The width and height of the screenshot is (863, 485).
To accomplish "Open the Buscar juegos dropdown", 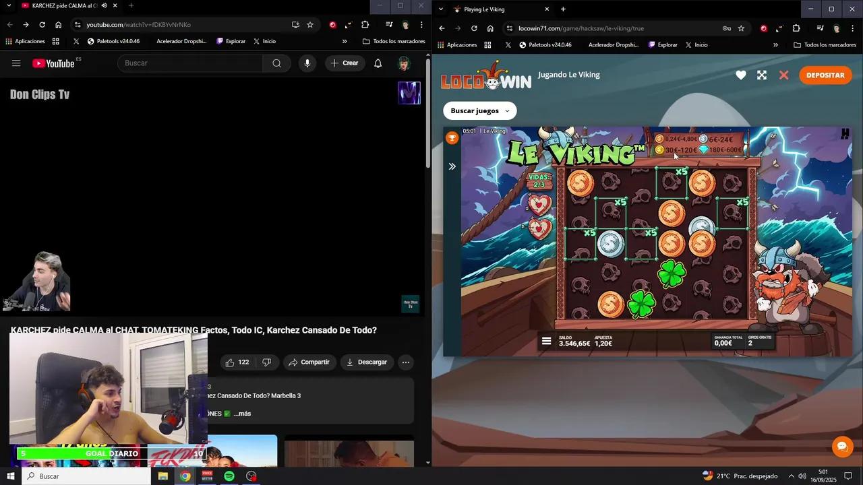I will (x=480, y=111).
